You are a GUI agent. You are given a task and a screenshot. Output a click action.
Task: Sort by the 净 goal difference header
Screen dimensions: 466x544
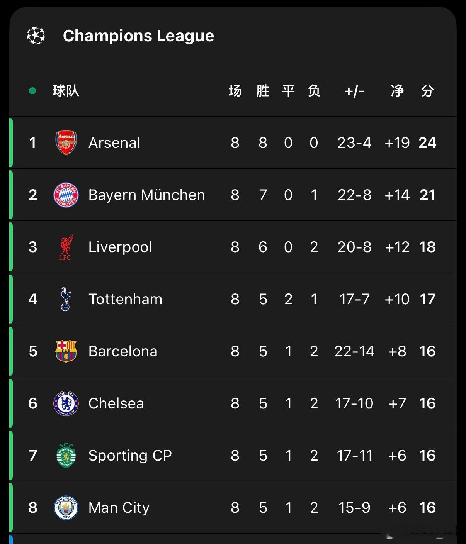pos(397,91)
